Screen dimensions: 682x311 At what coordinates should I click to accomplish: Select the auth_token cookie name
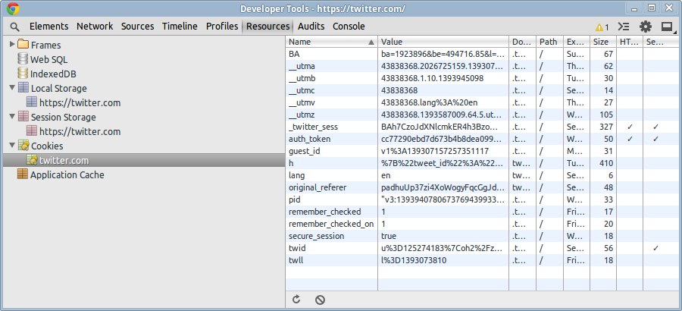(310, 139)
